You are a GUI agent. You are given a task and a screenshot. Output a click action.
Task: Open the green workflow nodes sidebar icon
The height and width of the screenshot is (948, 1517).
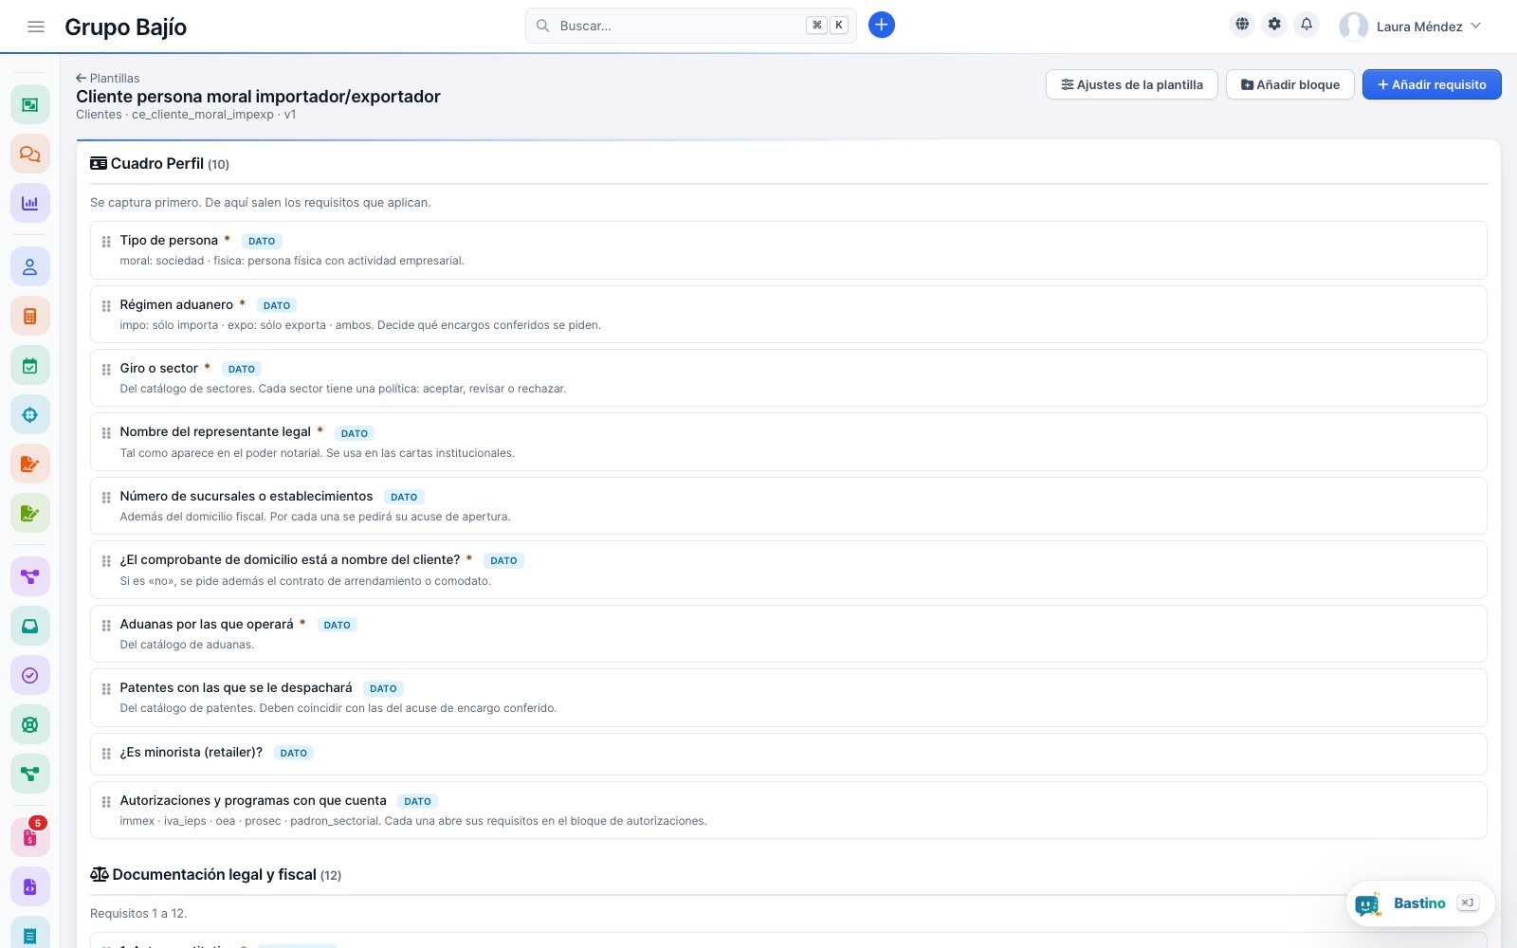click(x=30, y=774)
